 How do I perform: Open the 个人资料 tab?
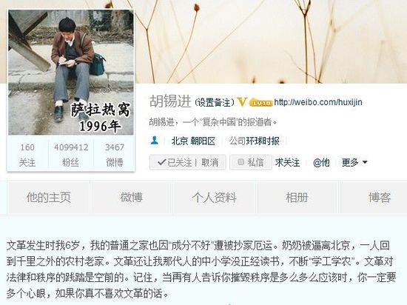pyautogui.click(x=214, y=198)
